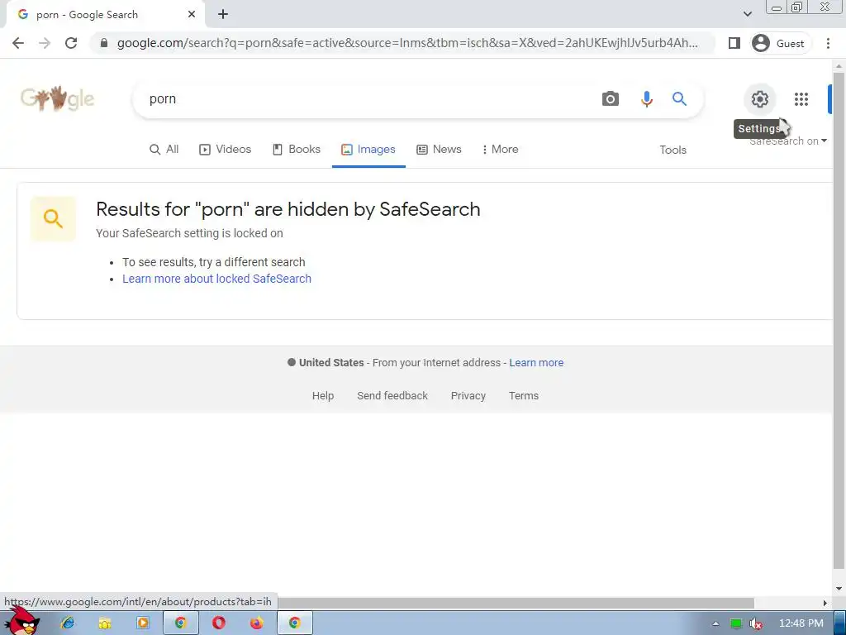846x635 pixels.
Task: Click the Google logo
Action: 57,98
